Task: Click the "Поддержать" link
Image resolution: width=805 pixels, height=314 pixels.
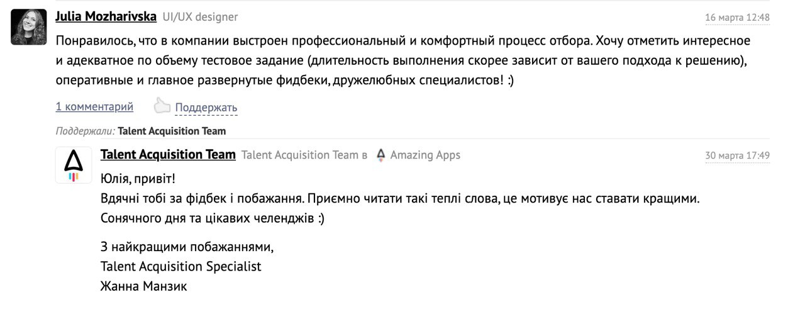Action: [206, 108]
